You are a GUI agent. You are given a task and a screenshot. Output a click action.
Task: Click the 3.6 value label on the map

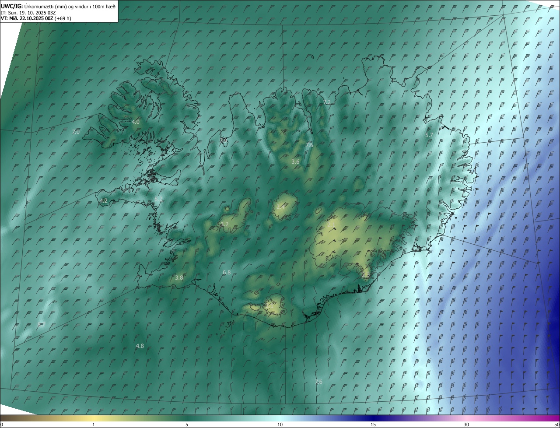tap(295, 161)
